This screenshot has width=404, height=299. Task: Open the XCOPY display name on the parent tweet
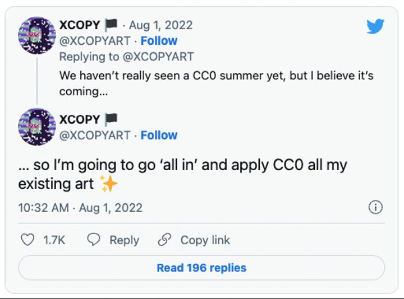tap(80, 25)
